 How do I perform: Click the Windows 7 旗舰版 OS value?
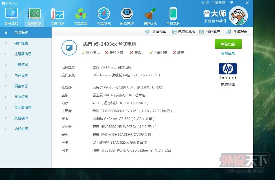tap(126, 75)
